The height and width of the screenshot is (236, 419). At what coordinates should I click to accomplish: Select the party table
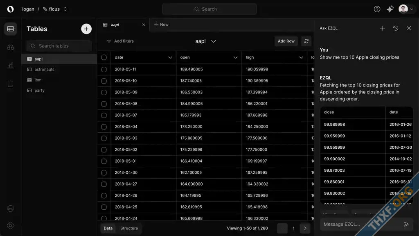(59, 91)
